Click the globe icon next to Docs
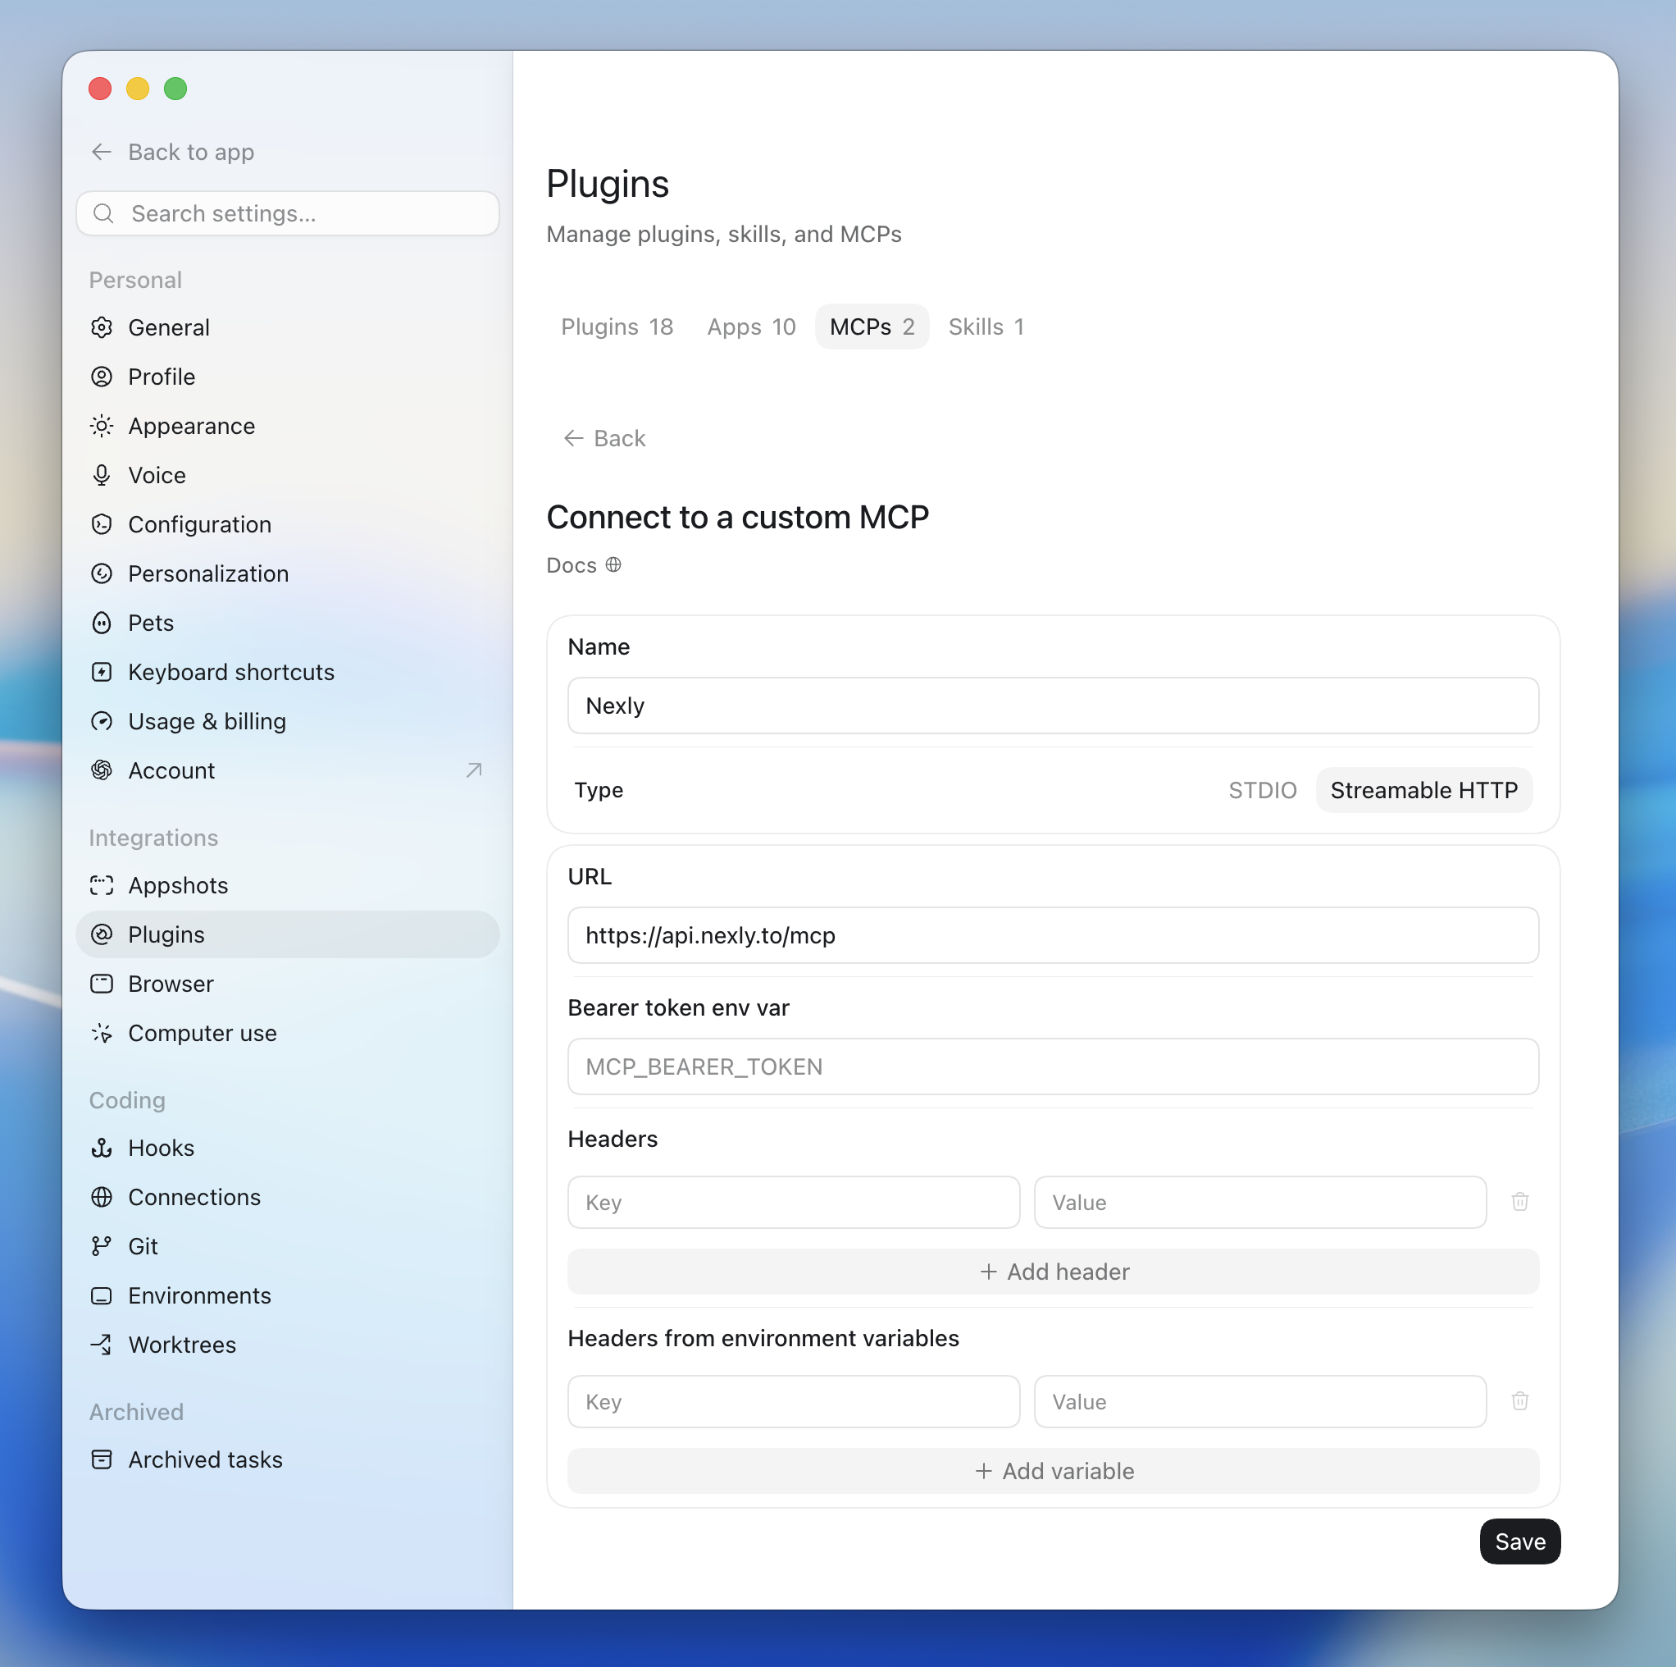Image resolution: width=1676 pixels, height=1667 pixels. coord(613,565)
